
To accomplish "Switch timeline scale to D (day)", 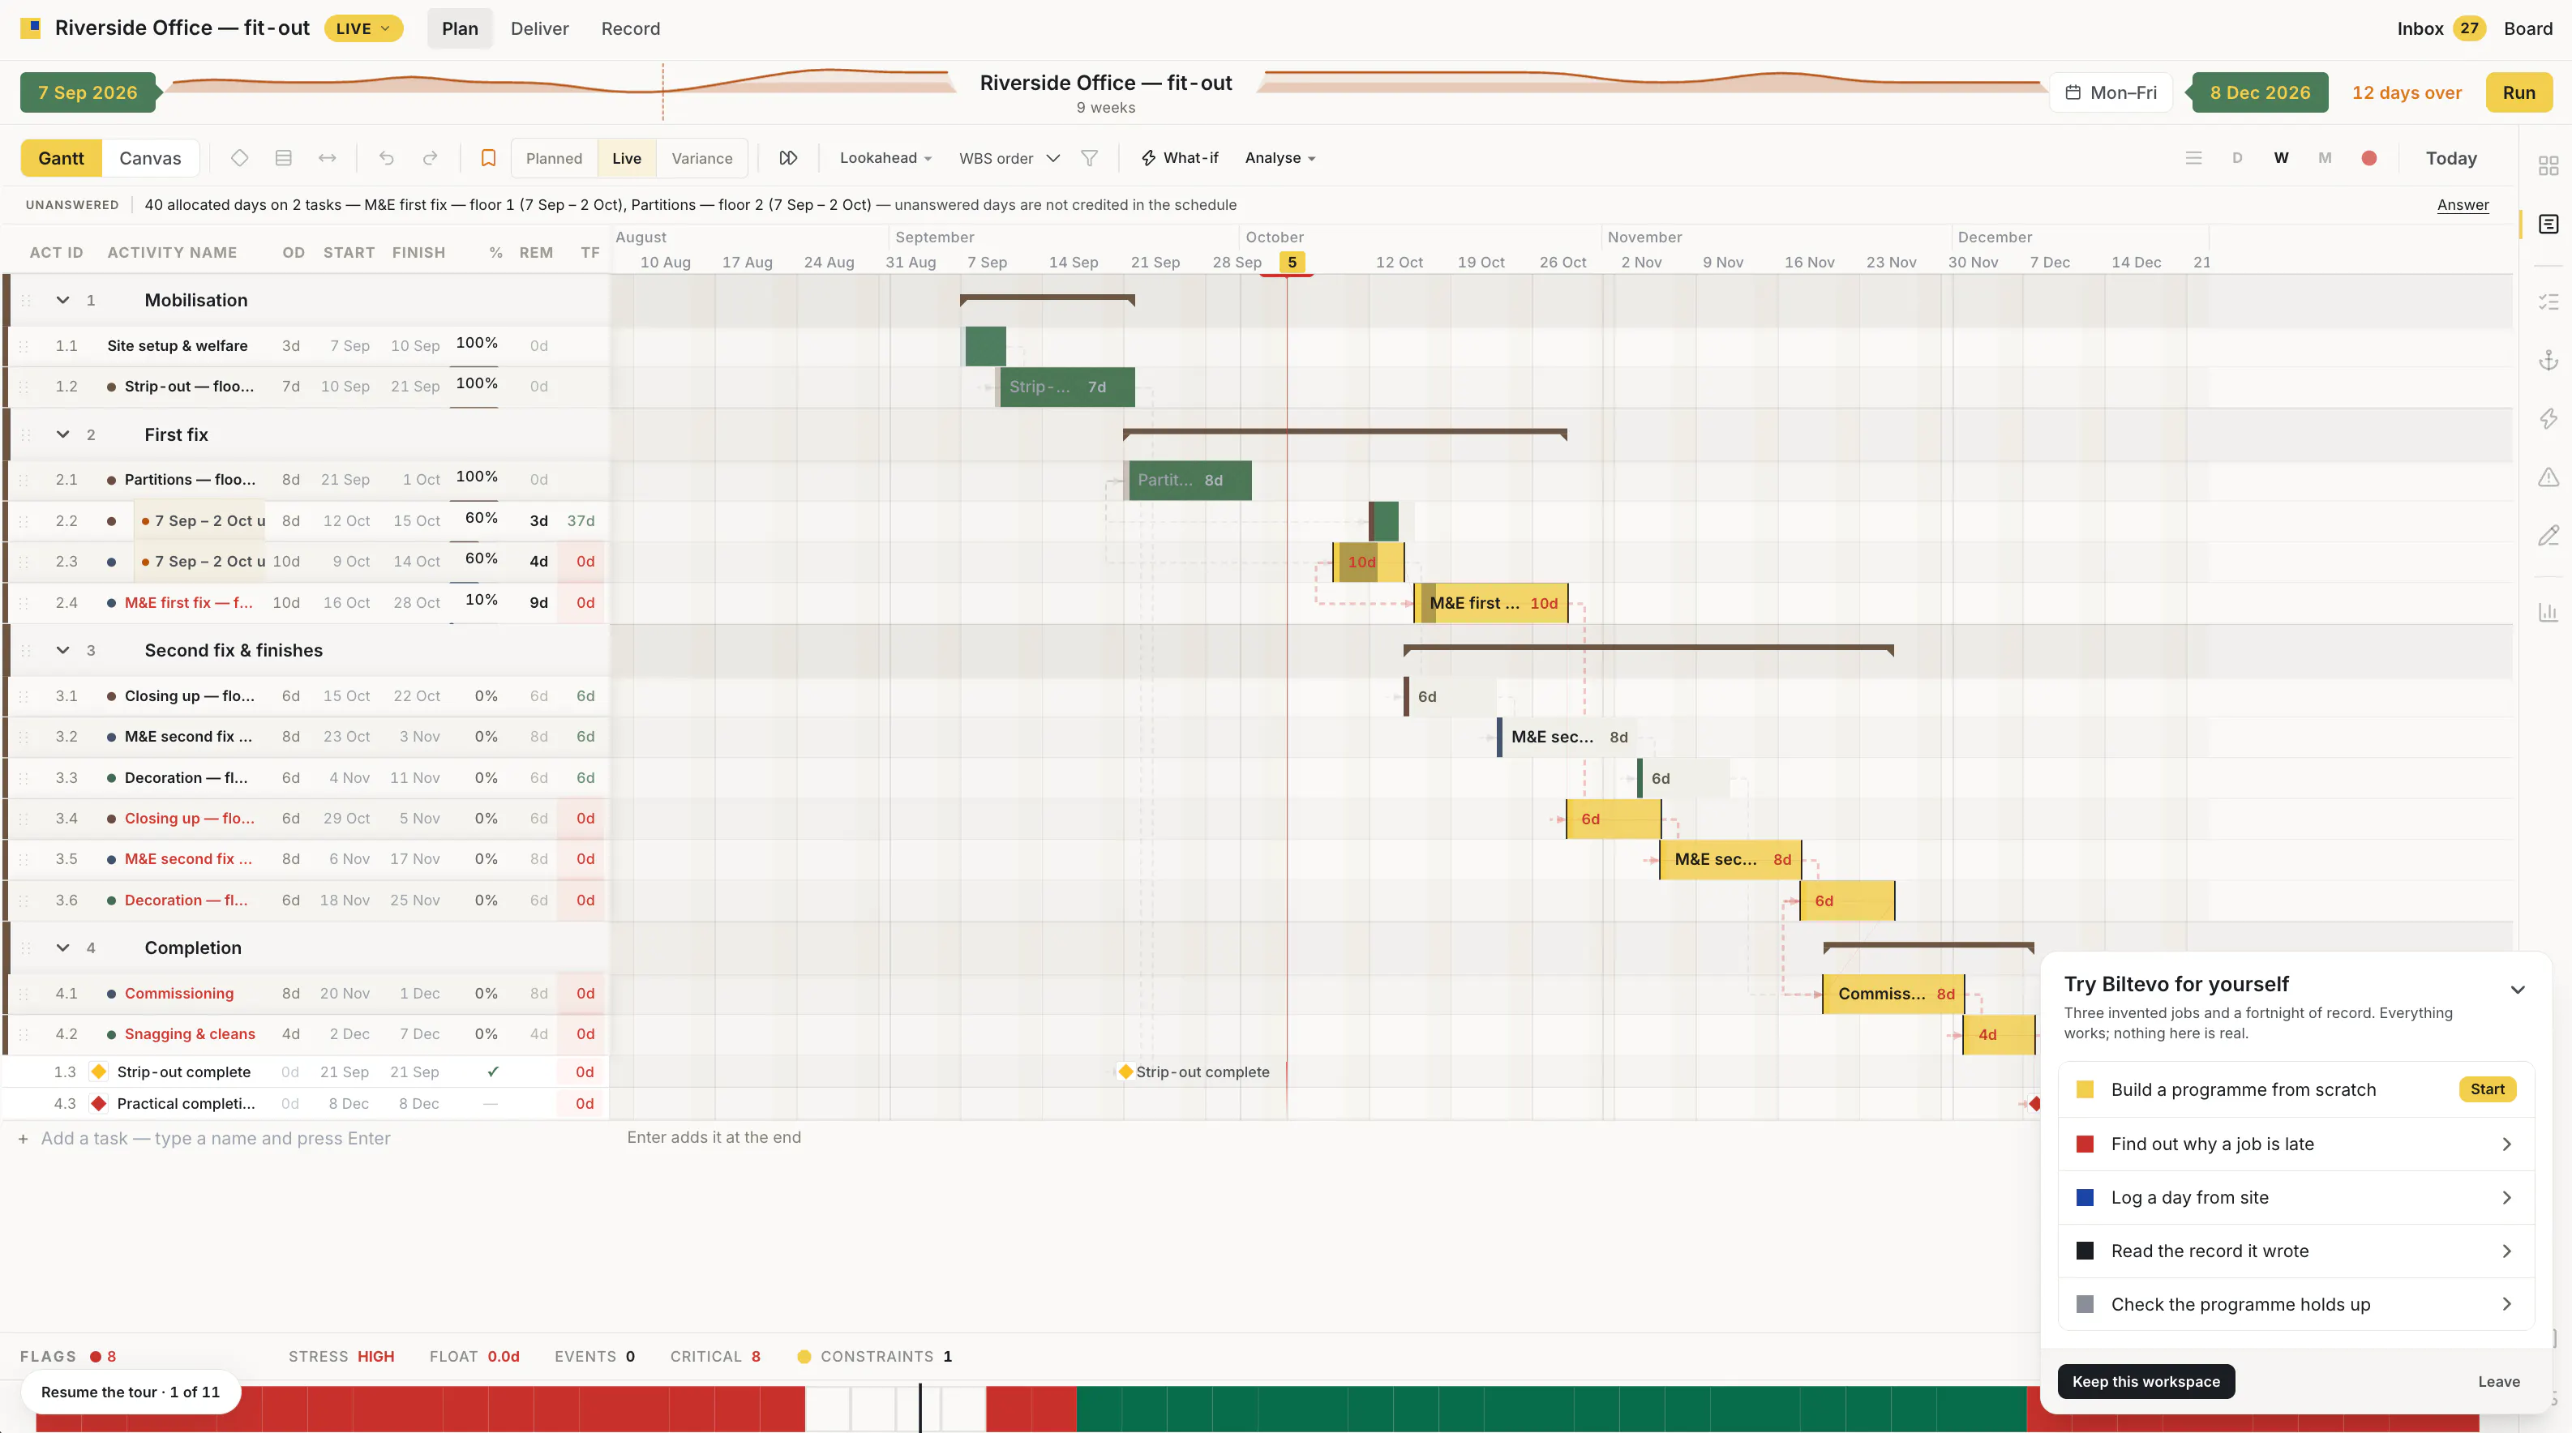I will 2237,158.
